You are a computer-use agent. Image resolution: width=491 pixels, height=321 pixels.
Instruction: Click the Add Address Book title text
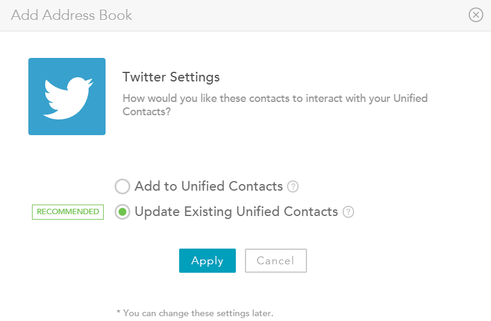71,15
